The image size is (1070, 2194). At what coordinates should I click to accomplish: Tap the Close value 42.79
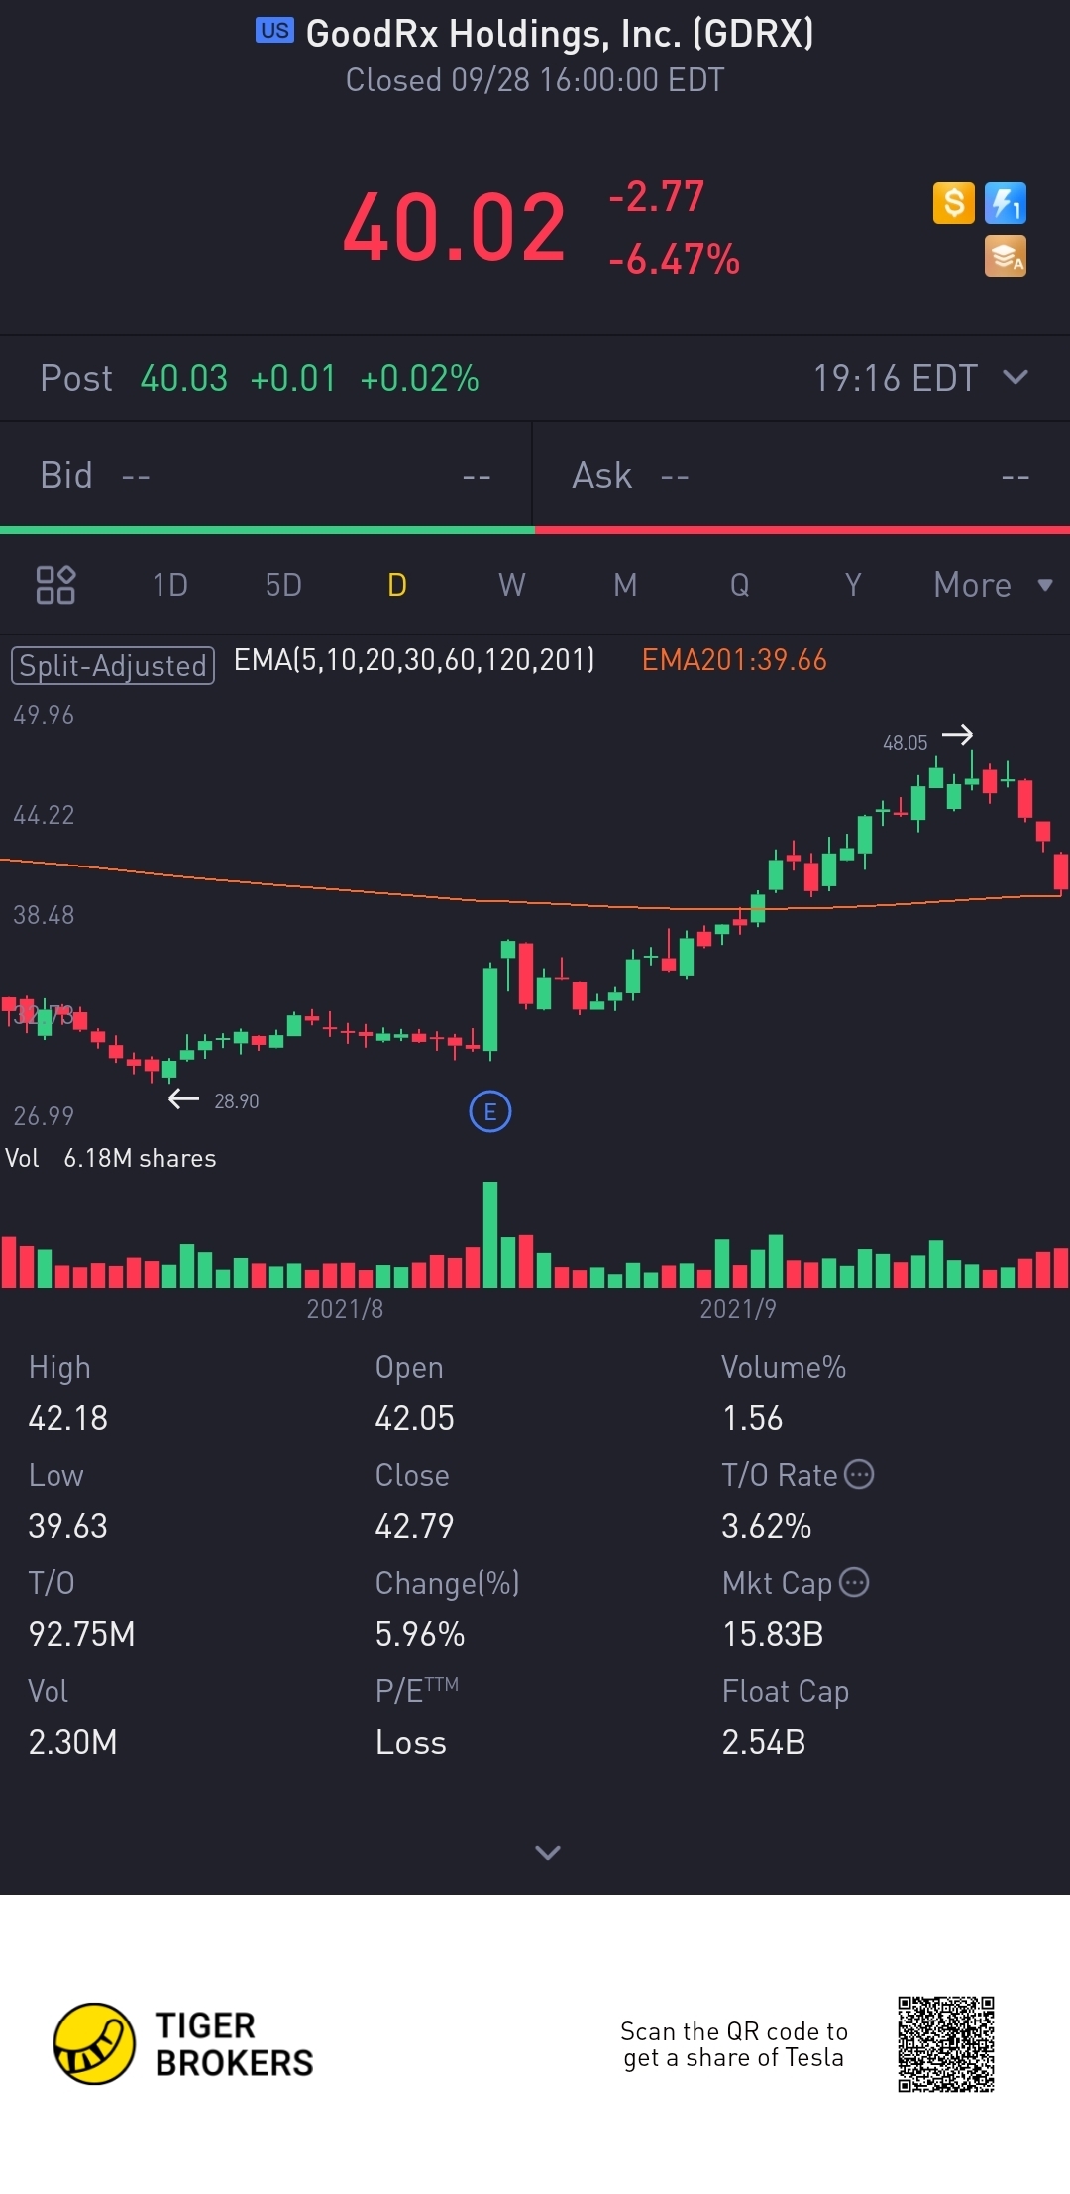[414, 1526]
